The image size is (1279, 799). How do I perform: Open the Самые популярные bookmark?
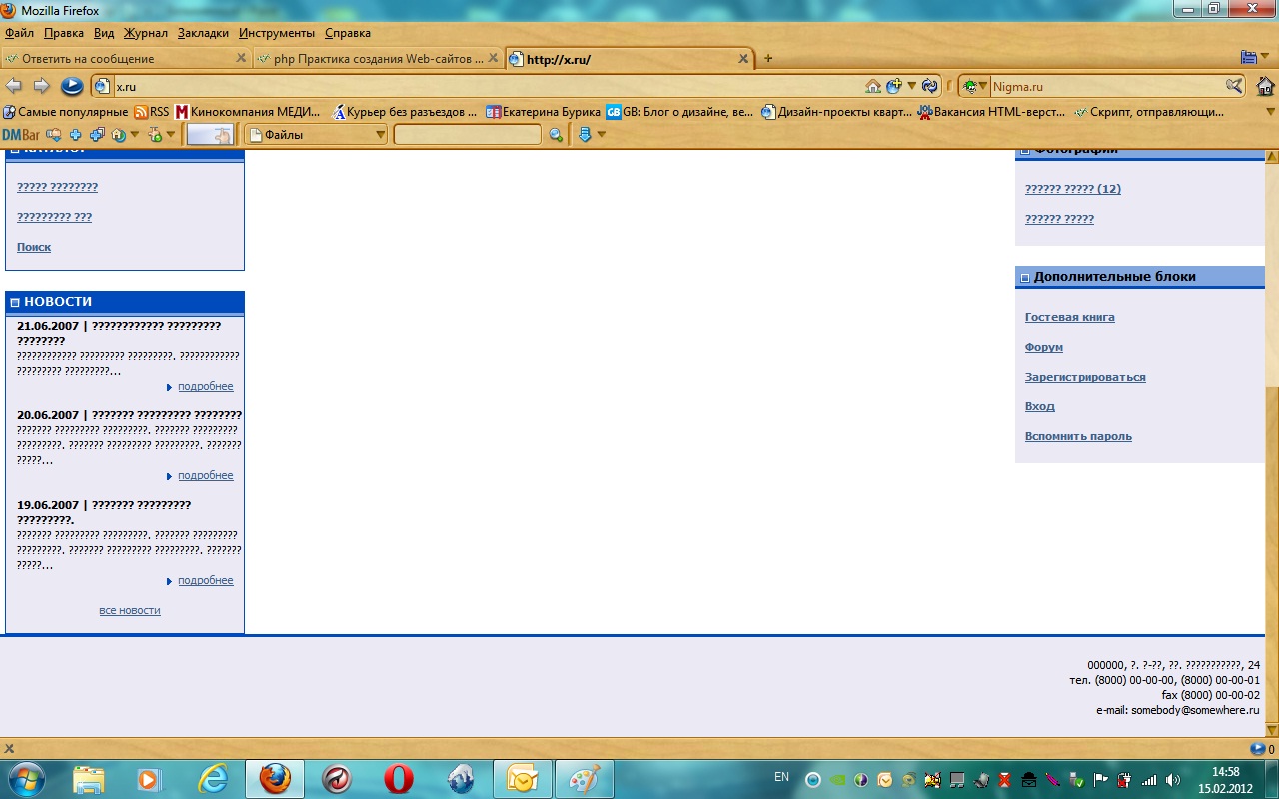tap(66, 112)
